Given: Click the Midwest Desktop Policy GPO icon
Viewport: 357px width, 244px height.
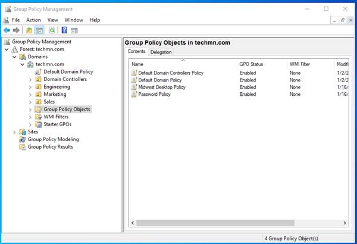Looking at the screenshot, I should point(134,87).
